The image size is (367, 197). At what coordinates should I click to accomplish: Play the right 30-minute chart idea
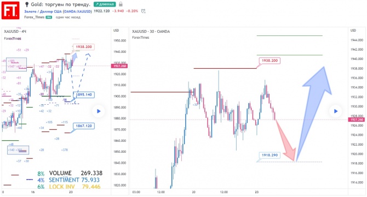point(336,111)
